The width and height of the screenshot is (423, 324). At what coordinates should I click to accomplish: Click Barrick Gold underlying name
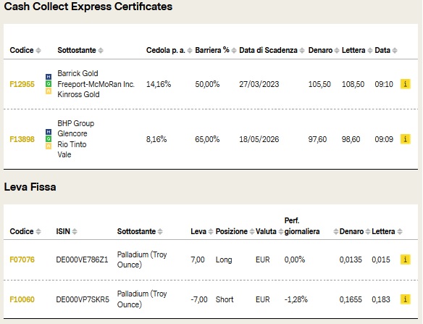click(x=78, y=73)
